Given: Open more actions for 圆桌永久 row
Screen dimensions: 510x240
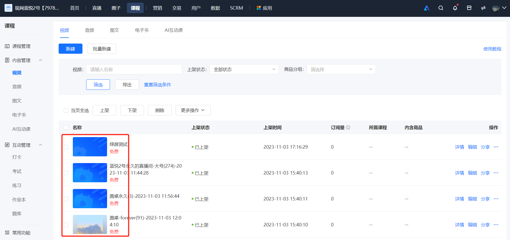Looking at the screenshot, I should tap(496, 199).
